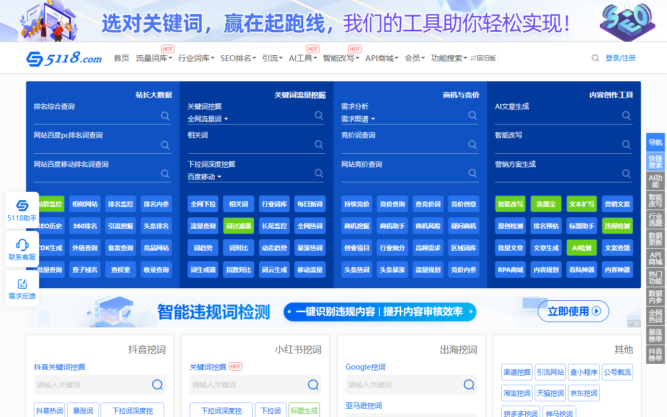Expand the 行业词库 menu

(196, 58)
